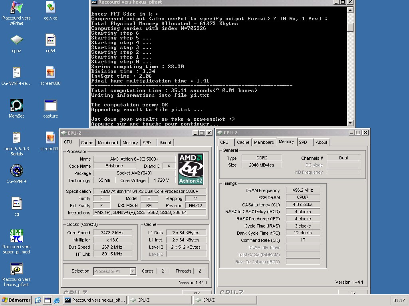Click the console scrollbar thumb
The width and height of the screenshot is (409, 306).
coord(350,27)
